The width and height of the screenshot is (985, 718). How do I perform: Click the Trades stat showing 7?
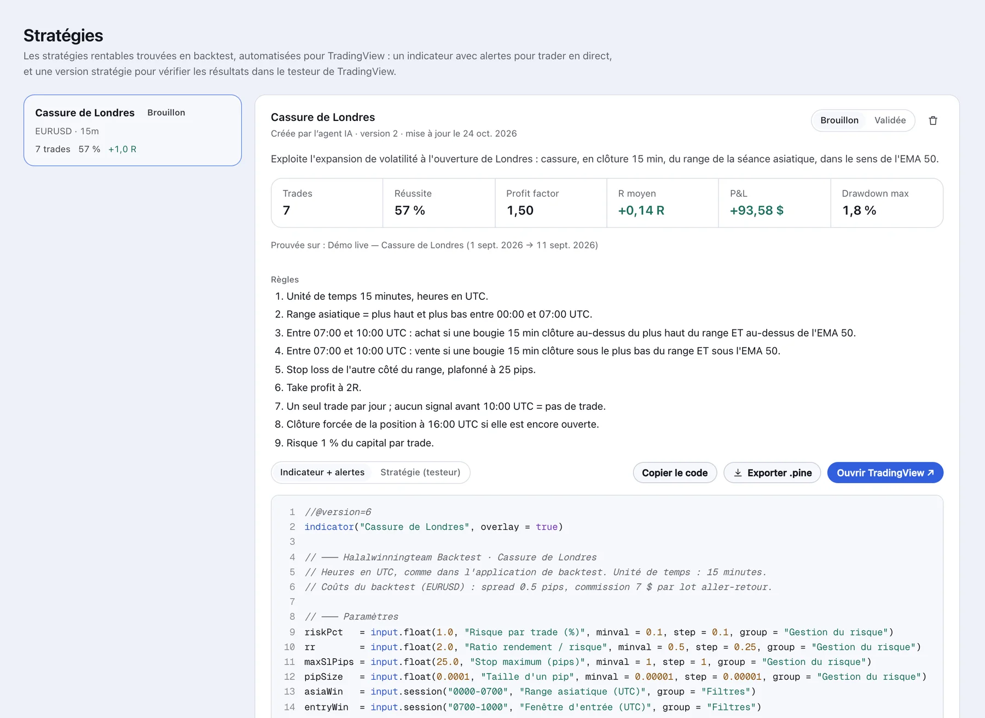pos(327,202)
